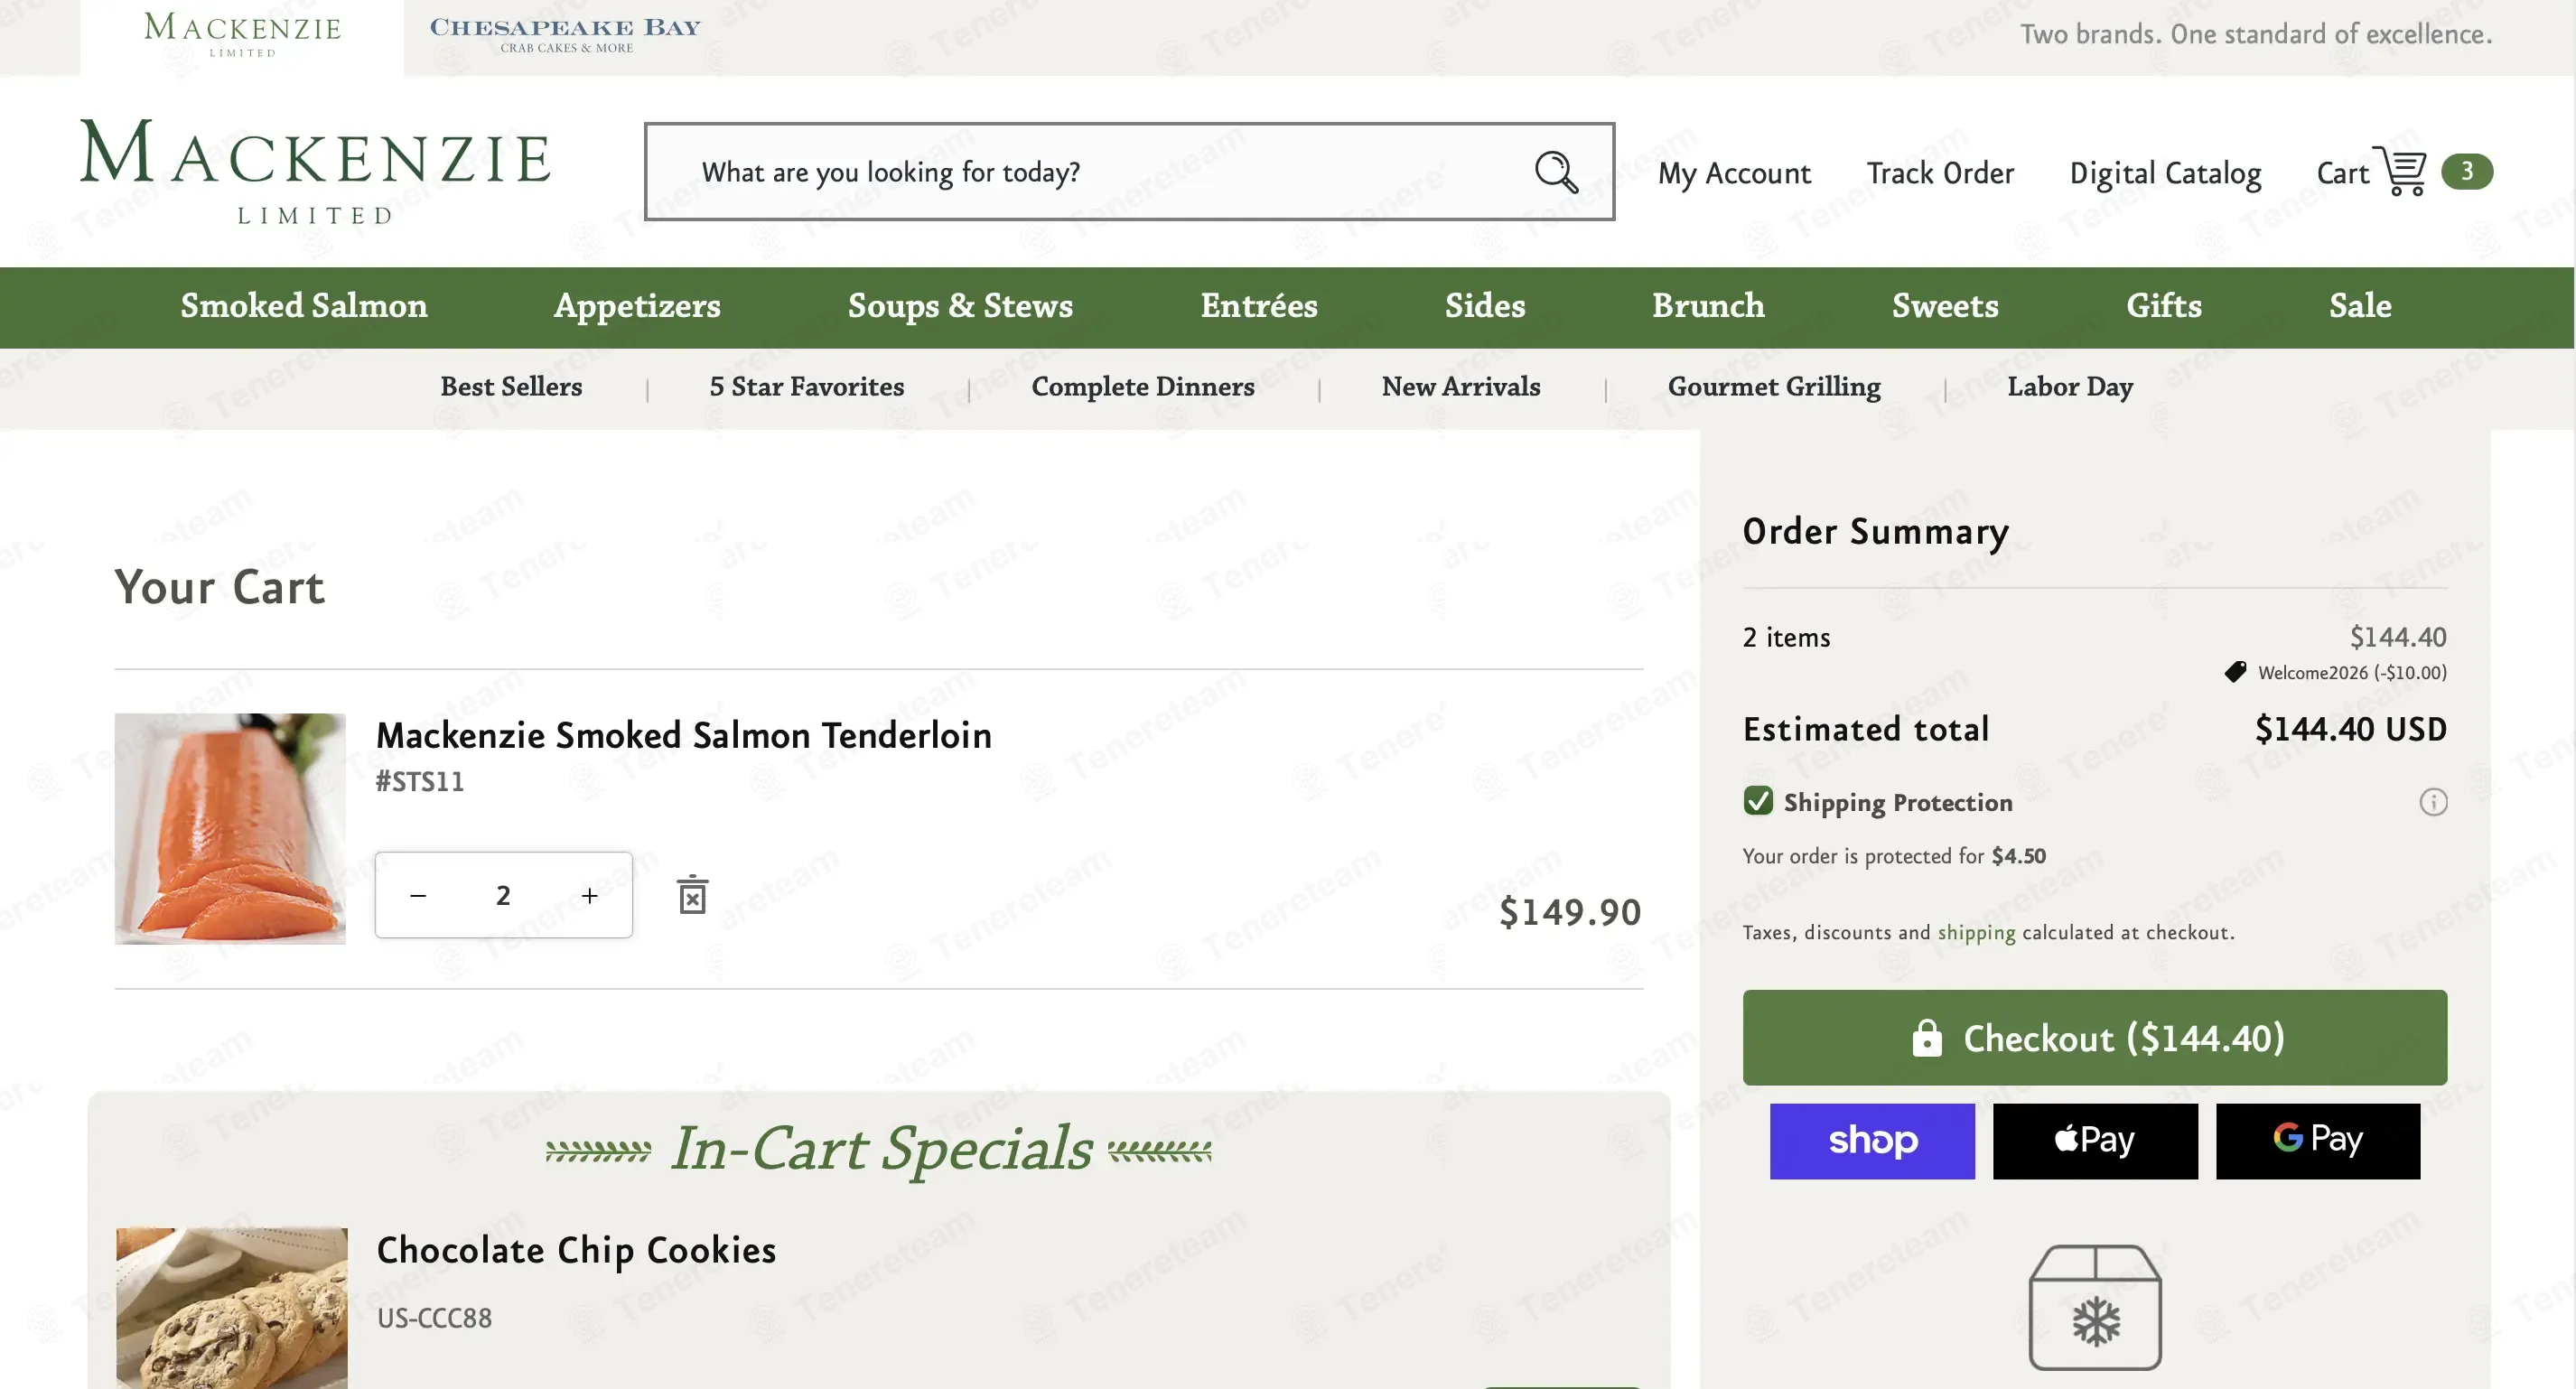The height and width of the screenshot is (1389, 2576).
Task: Switch to the Chesapeake Bay brand tab
Action: 566,35
